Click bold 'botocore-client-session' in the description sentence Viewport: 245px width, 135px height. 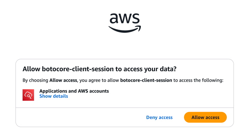(146, 81)
